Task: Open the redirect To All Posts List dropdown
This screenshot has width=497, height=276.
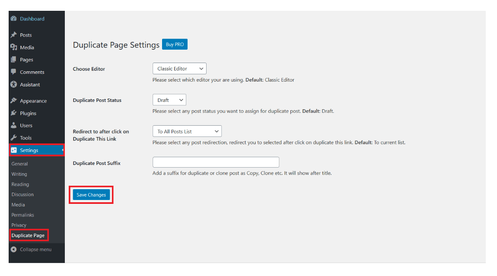Action: tap(187, 131)
